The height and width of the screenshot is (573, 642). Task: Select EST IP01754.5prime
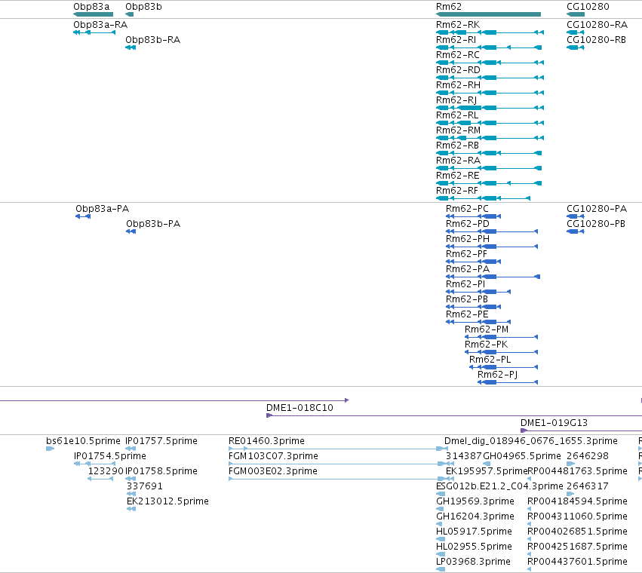click(94, 464)
